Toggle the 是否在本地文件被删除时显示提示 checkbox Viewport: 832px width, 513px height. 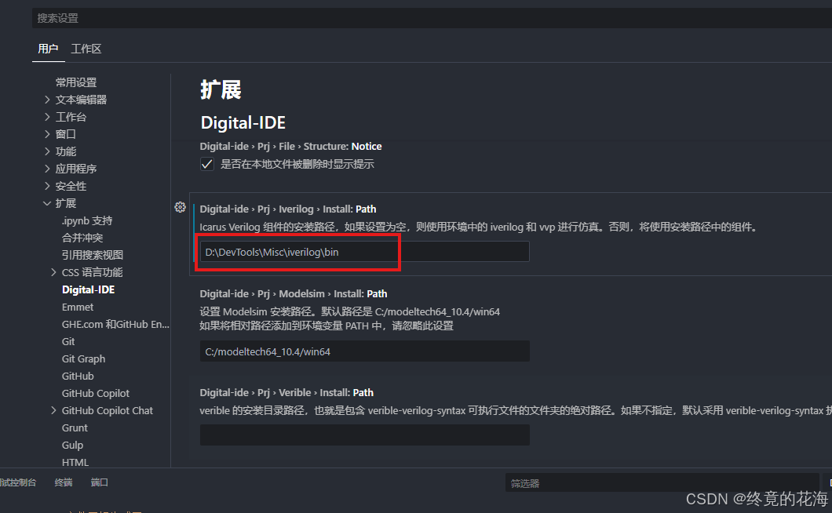click(x=206, y=164)
